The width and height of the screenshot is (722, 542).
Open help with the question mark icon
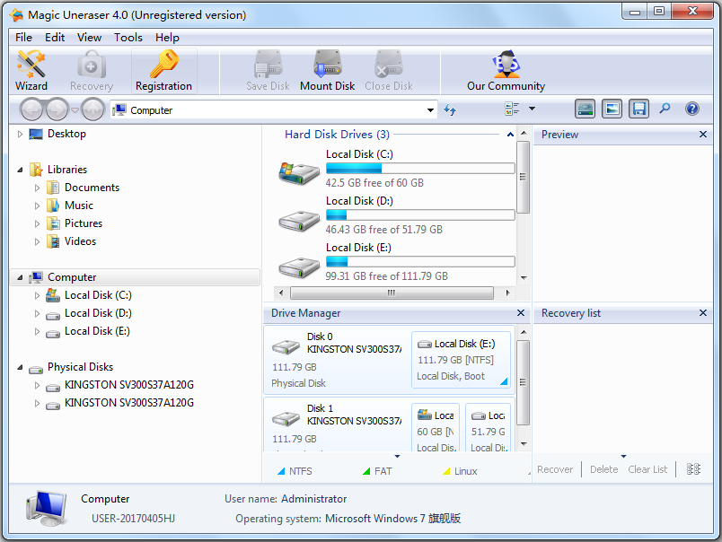[692, 109]
